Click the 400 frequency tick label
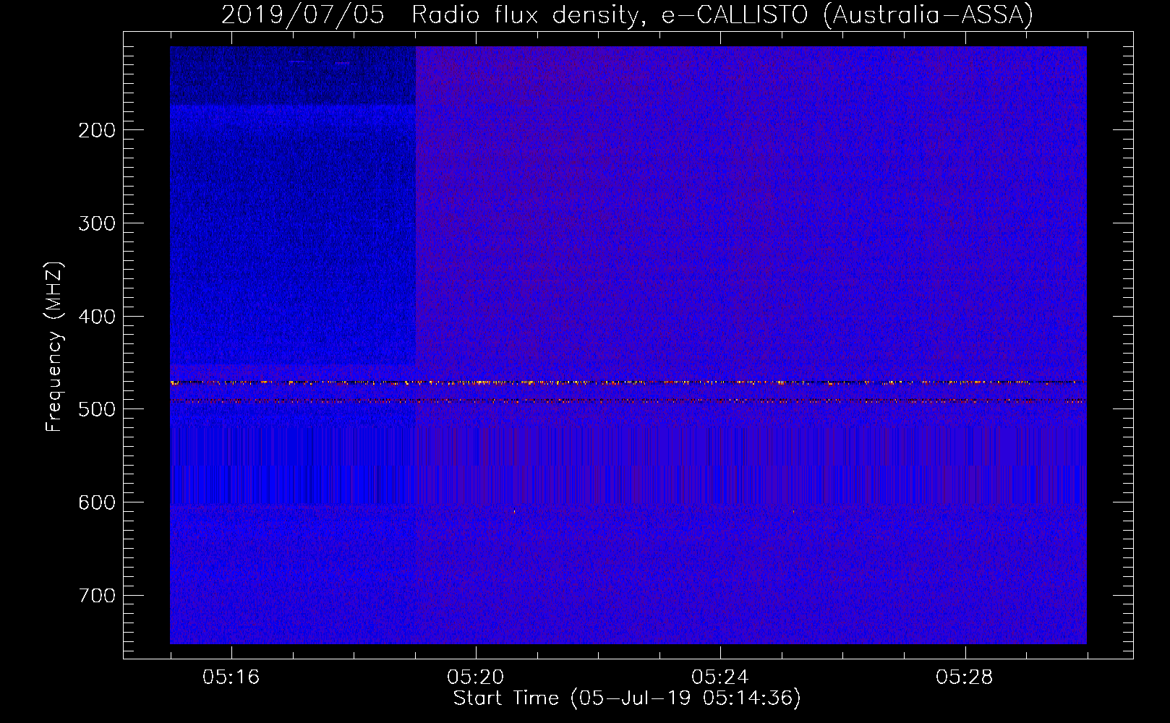 pos(96,317)
